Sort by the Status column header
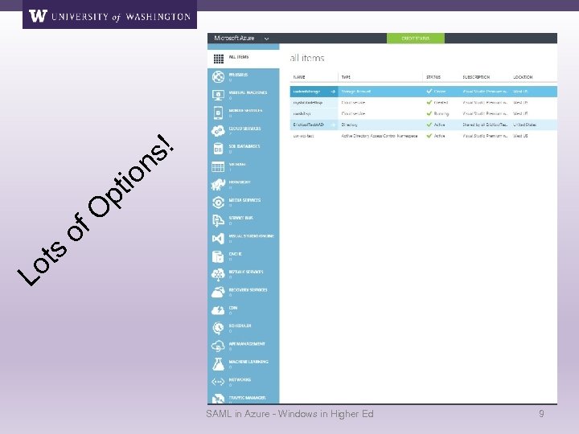Screen dimensions: 579x434 pos(433,77)
